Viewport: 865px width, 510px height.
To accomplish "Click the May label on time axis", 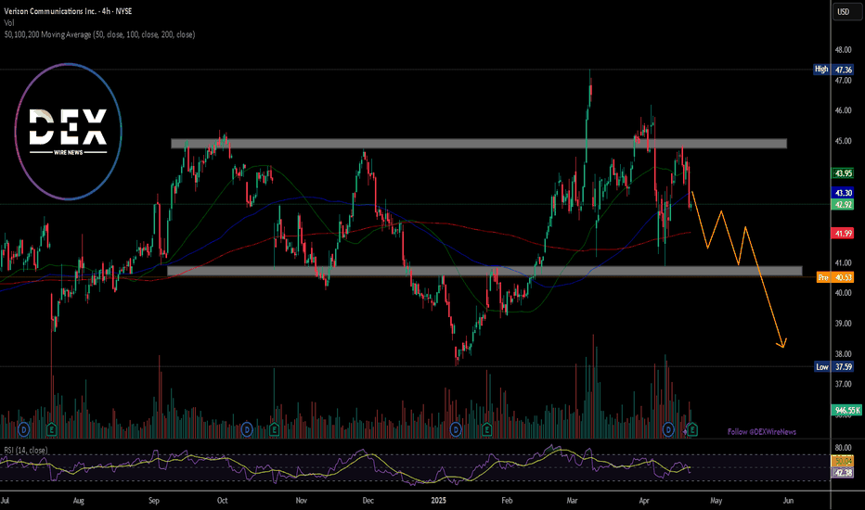I will click(x=717, y=501).
